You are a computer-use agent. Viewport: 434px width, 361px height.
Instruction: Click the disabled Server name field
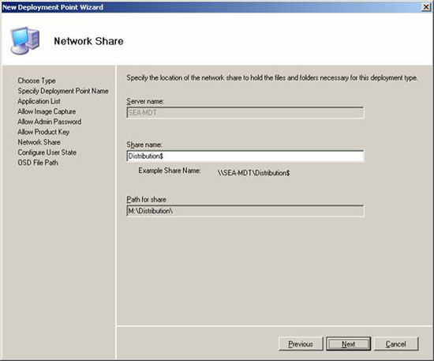(245, 113)
